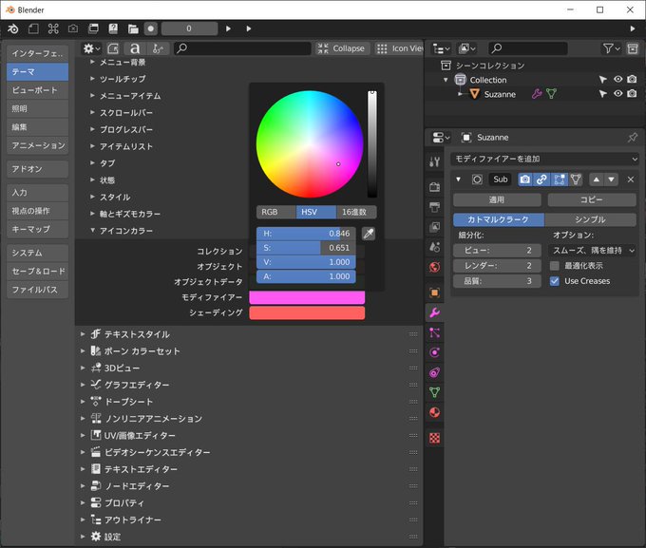Toggle Suzanne render camera in outliner
This screenshot has width=646, height=548.
point(632,93)
